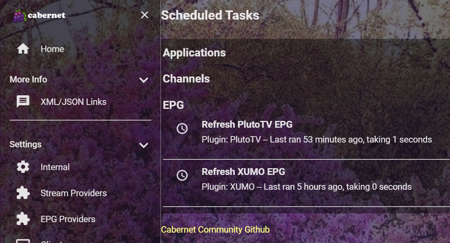This screenshot has width=450, height=243.
Task: Click the XML/JSON Links chat icon
Action: pos(23,102)
